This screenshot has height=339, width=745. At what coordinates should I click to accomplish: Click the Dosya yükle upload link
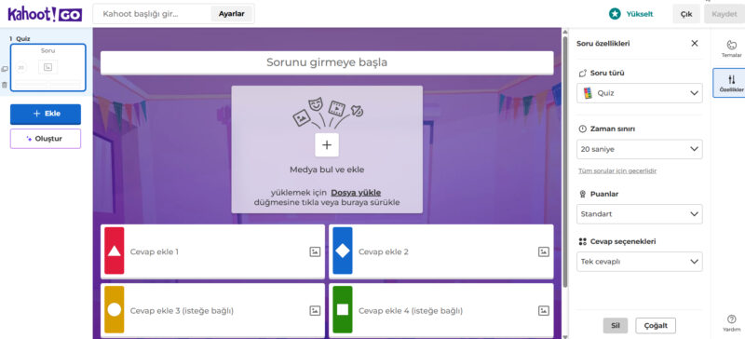tap(356, 193)
